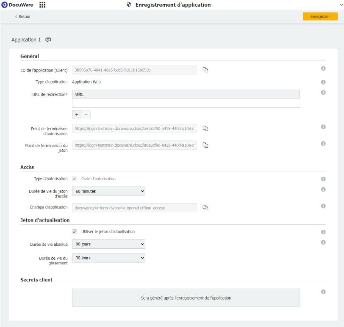Open the comment icon beside Application 1
The image size is (344, 327).
click(x=48, y=40)
